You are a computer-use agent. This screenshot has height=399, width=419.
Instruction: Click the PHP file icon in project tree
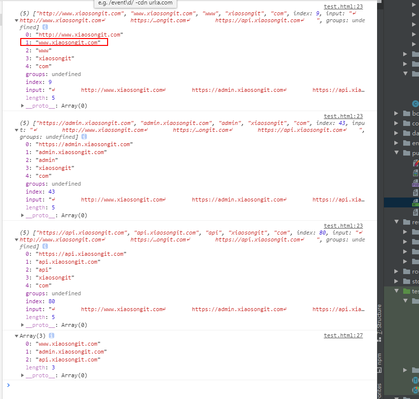(416, 183)
